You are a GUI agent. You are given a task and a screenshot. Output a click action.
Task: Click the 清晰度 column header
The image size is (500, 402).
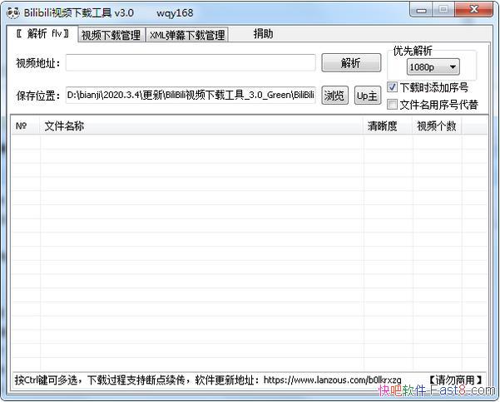(388, 126)
